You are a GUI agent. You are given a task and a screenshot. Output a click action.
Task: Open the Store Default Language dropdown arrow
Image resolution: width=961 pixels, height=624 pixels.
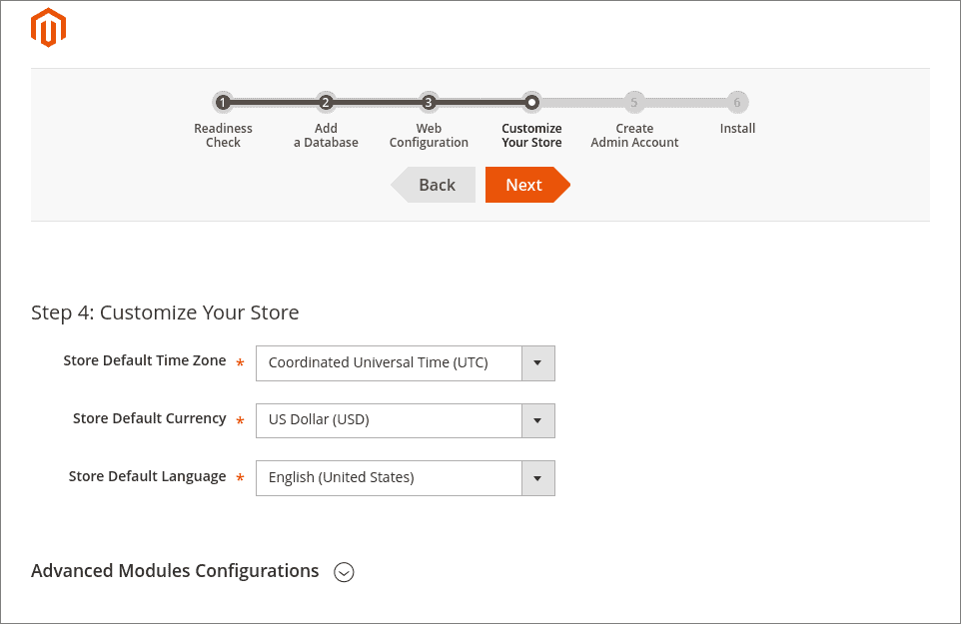537,478
